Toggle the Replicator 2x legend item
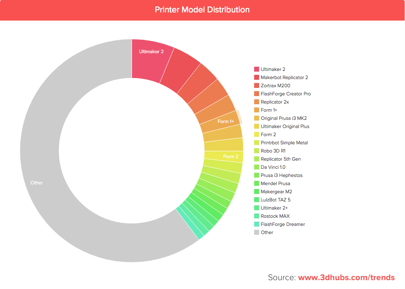The image size is (405, 289). [x=272, y=102]
